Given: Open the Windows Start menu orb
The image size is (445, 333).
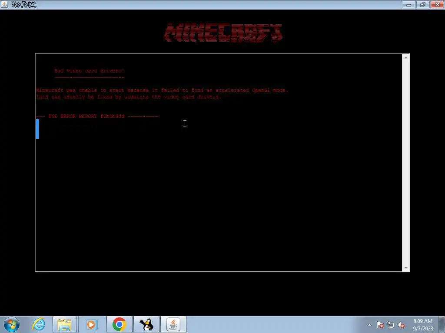Looking at the screenshot, I should [x=12, y=324].
